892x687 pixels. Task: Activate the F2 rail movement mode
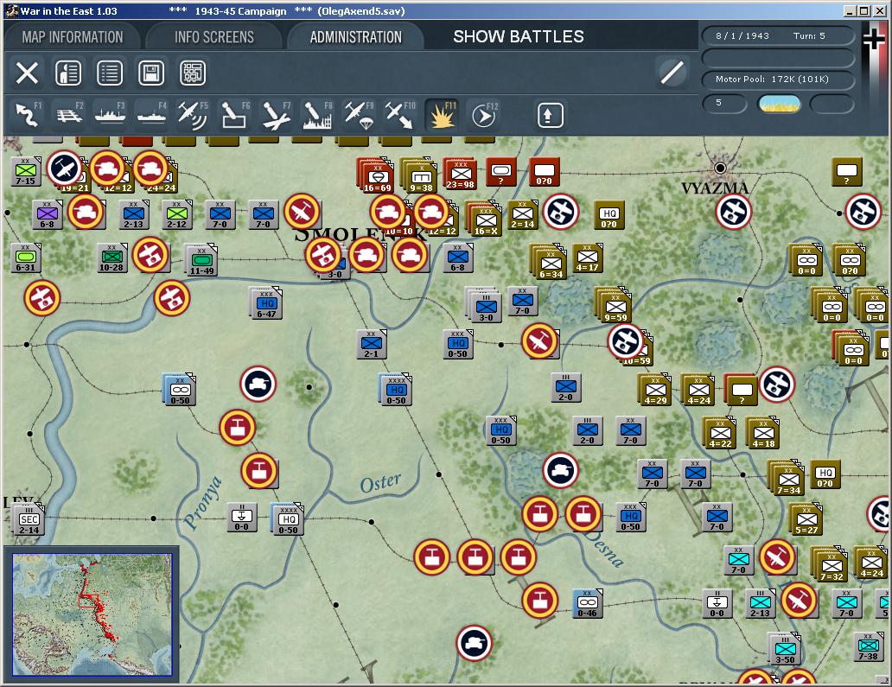[69, 114]
